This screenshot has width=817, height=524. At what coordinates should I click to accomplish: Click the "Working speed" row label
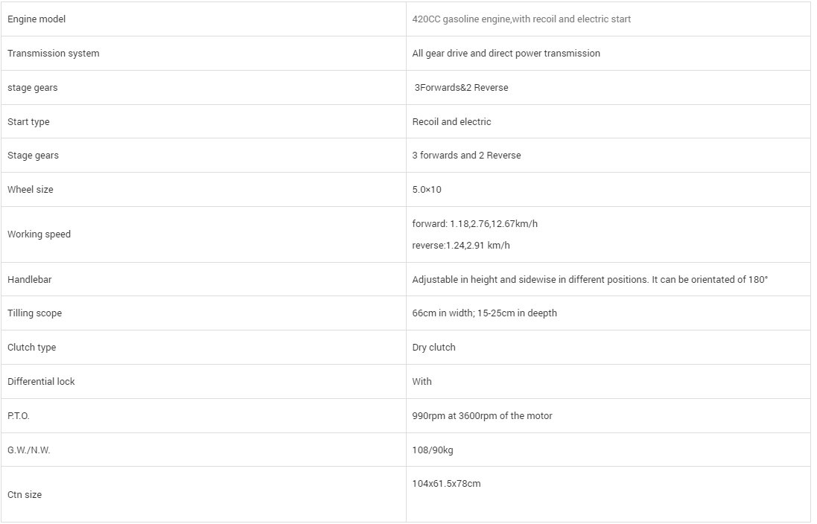[x=39, y=234]
